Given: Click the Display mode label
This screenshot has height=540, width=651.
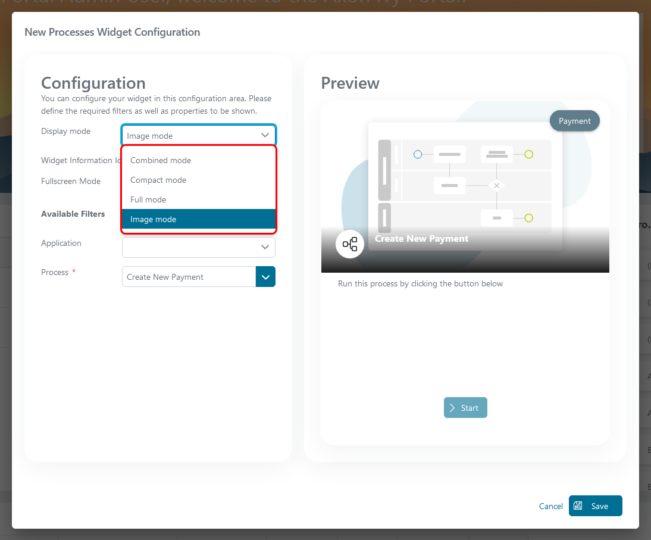Looking at the screenshot, I should [66, 131].
